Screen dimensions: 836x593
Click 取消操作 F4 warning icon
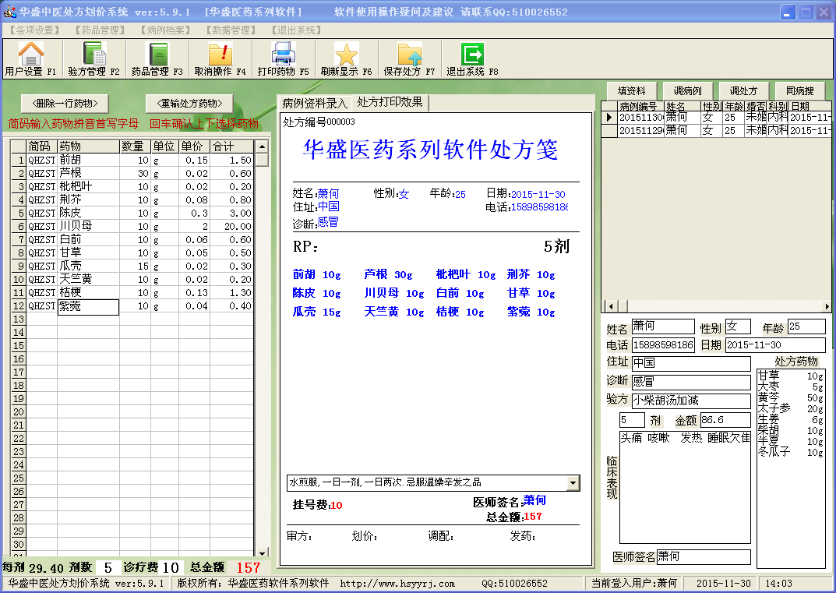tap(220, 53)
